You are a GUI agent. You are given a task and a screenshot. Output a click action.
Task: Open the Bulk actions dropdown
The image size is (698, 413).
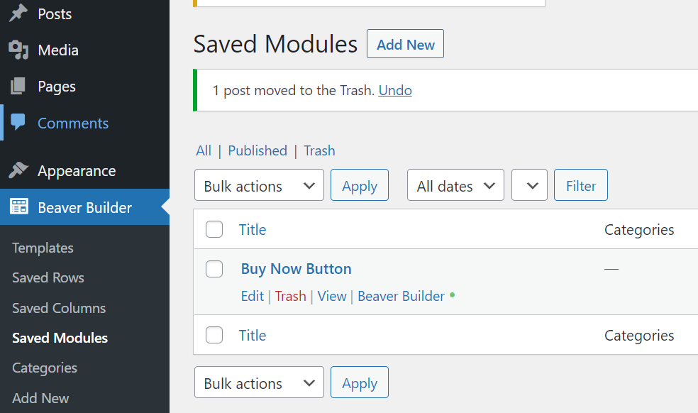point(258,185)
